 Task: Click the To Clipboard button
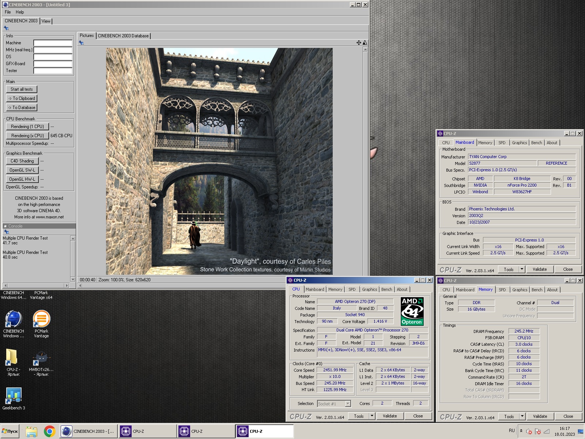(x=22, y=98)
